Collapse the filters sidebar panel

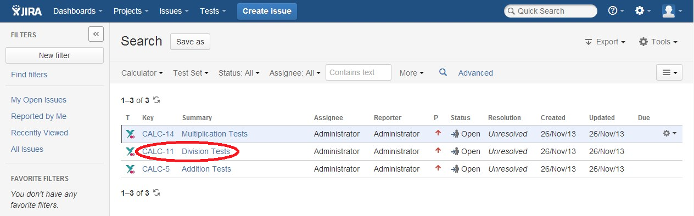[x=96, y=34]
